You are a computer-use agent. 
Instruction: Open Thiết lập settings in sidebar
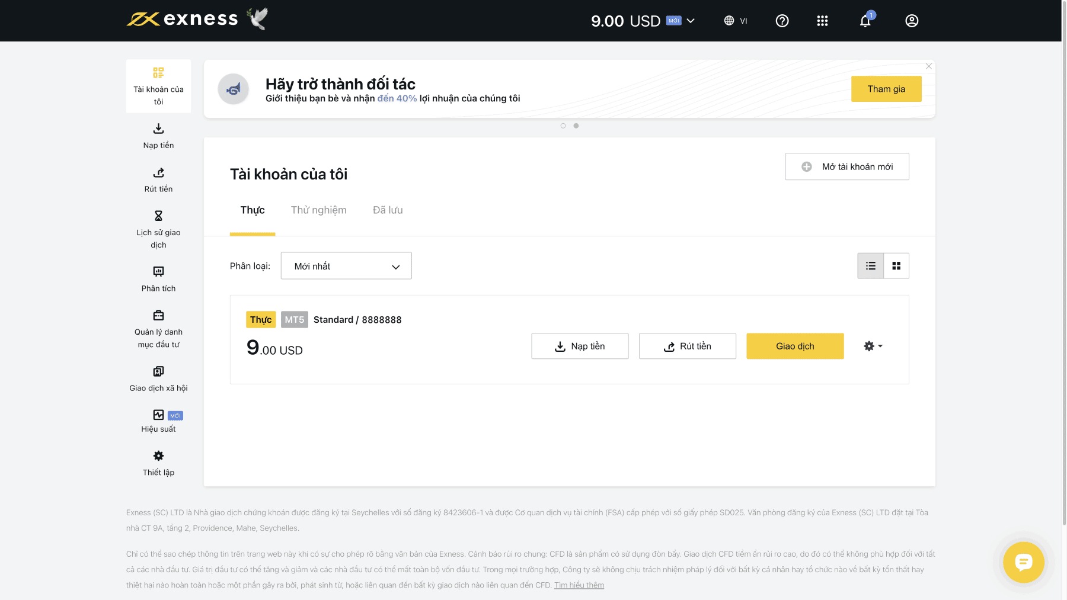(x=158, y=463)
